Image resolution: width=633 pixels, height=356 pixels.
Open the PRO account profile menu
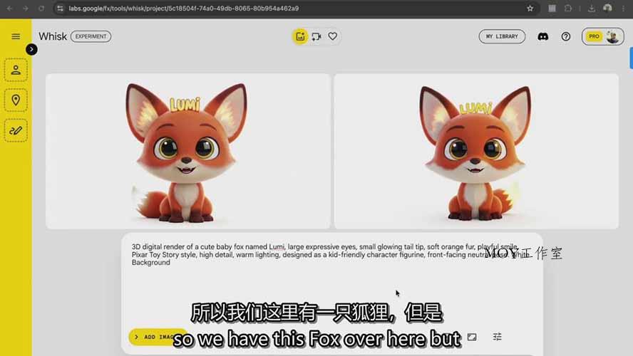click(x=602, y=36)
